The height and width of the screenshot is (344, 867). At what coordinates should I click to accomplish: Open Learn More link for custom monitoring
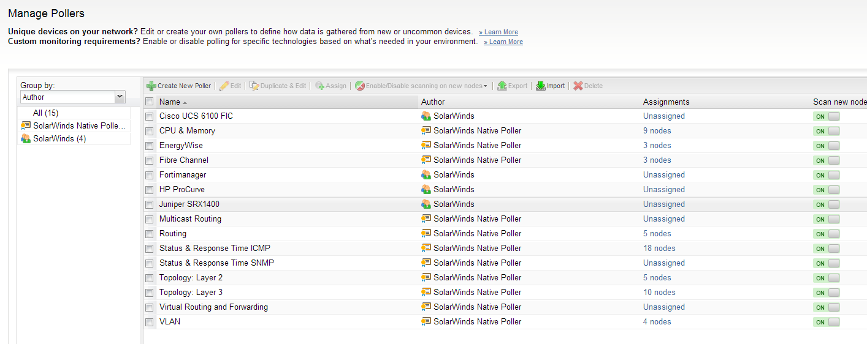coord(503,42)
